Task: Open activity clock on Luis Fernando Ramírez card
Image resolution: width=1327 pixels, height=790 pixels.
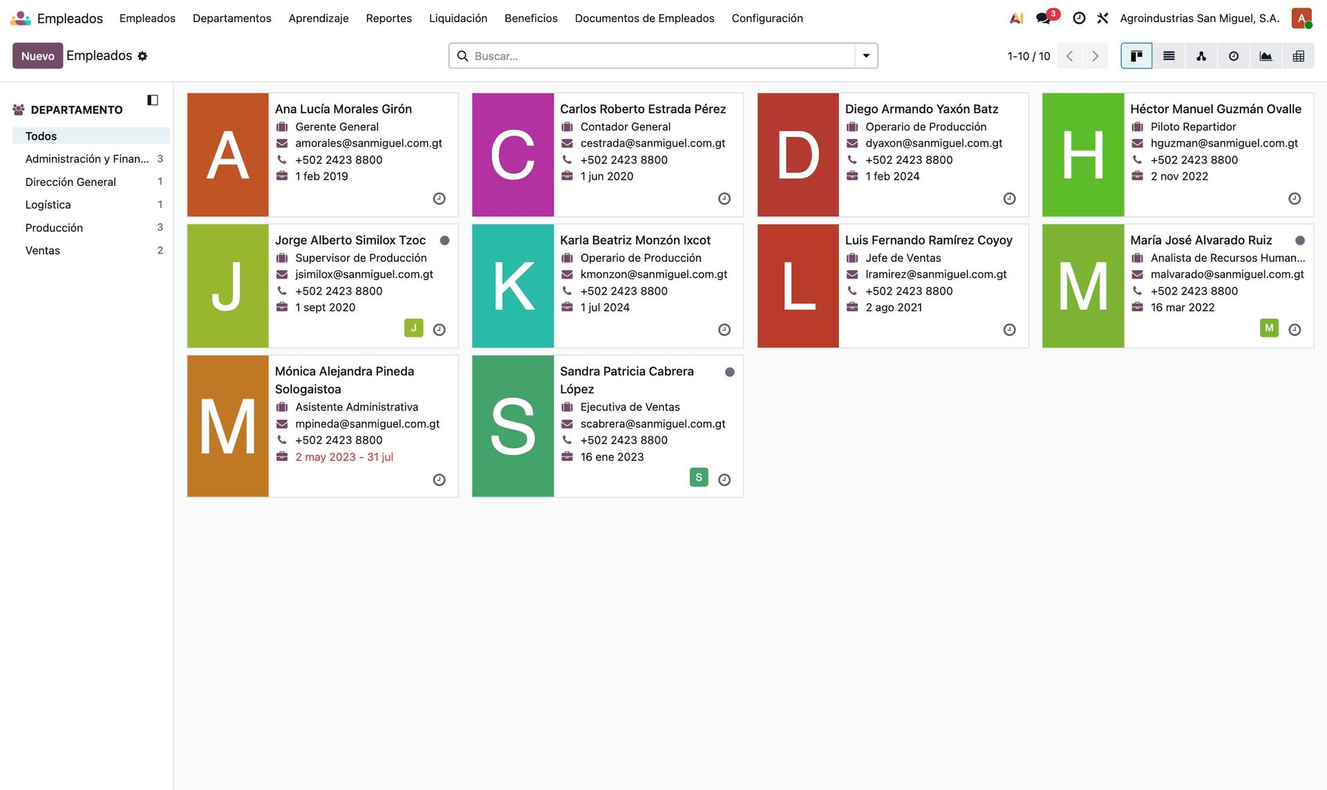Action: [1010, 330]
